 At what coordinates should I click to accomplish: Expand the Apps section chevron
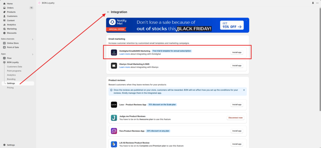pyautogui.click(x=33, y=54)
